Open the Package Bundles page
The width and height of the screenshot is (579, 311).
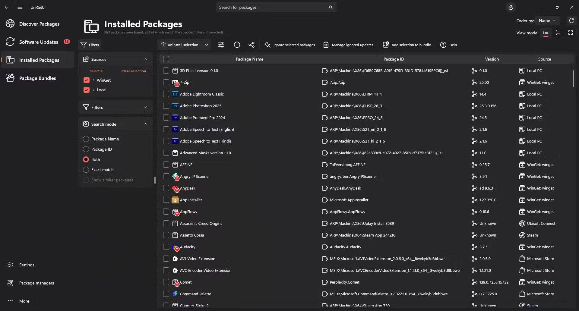pos(37,78)
